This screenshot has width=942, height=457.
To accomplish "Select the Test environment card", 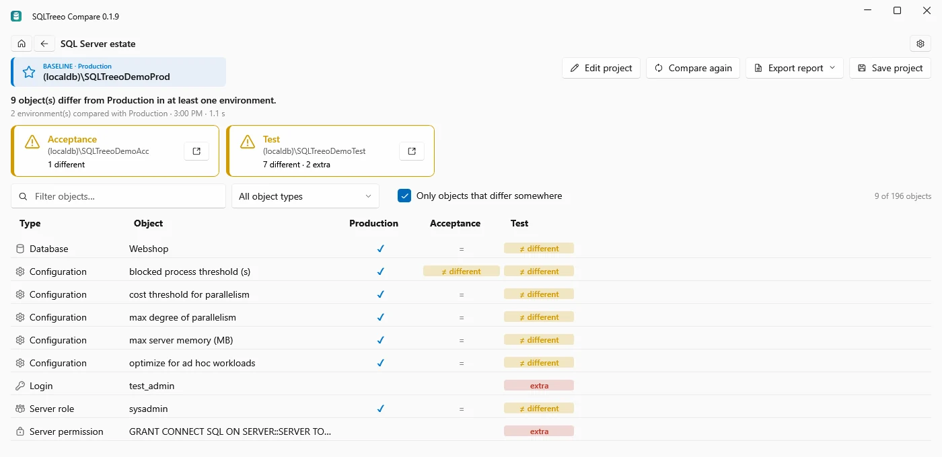I will click(330, 151).
